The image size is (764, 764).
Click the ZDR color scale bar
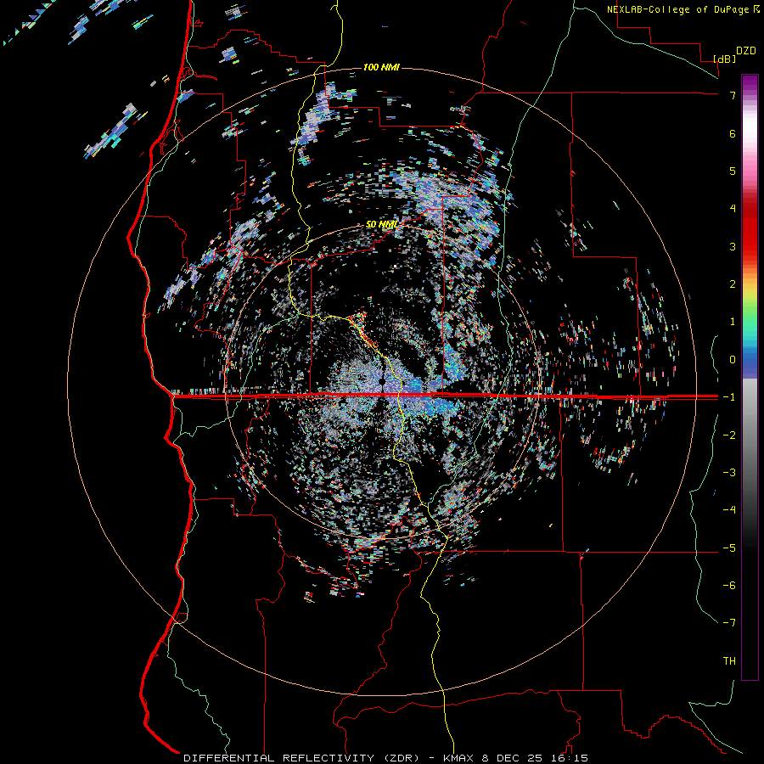point(750,377)
